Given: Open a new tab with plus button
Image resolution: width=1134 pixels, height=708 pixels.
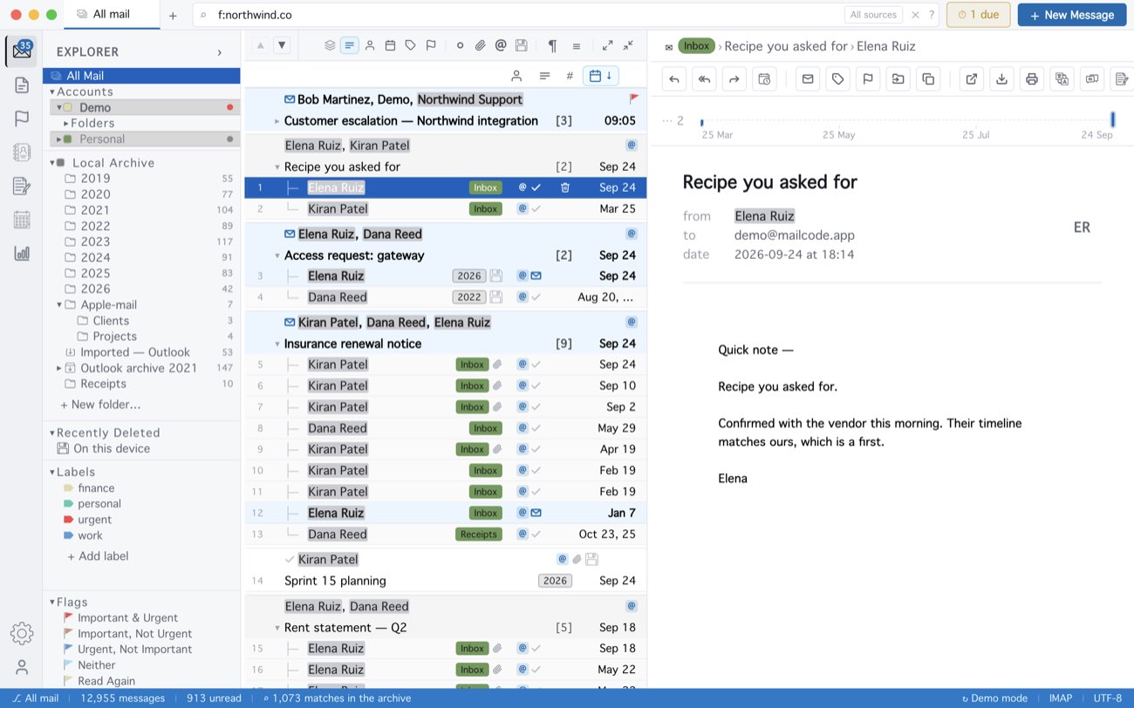Looking at the screenshot, I should point(173,15).
